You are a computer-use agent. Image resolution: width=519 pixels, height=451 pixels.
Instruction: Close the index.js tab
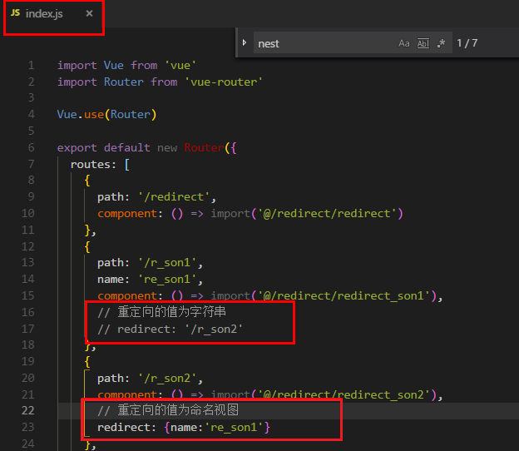pyautogui.click(x=89, y=13)
